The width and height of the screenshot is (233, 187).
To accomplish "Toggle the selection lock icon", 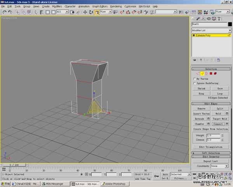I will click(x=82, y=174).
